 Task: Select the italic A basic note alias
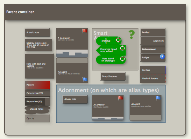75,99
